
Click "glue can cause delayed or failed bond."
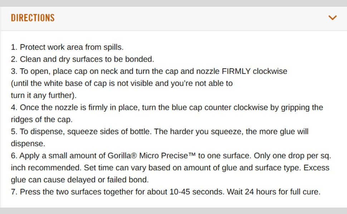pos(79,180)
